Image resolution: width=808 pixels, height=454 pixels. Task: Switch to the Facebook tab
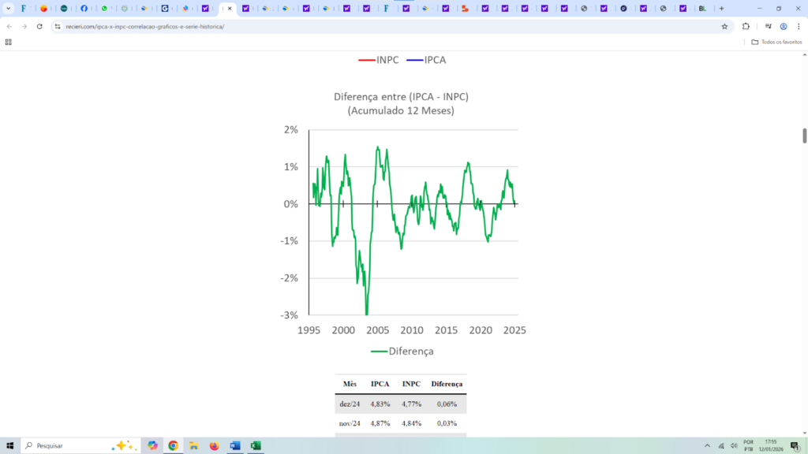click(84, 9)
